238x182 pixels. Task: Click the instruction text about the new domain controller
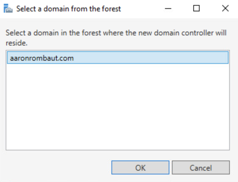coord(116,33)
